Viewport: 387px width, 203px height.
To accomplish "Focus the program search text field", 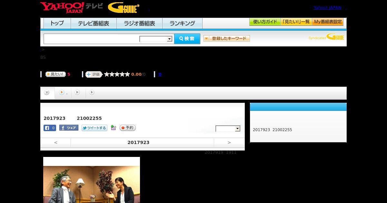I will pos(92,39).
